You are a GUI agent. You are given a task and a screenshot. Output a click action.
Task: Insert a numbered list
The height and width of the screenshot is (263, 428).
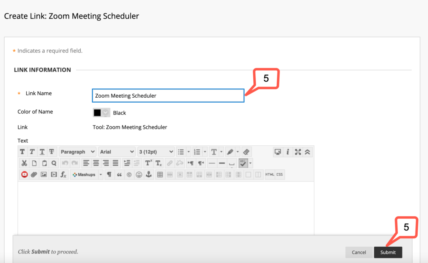(197, 152)
